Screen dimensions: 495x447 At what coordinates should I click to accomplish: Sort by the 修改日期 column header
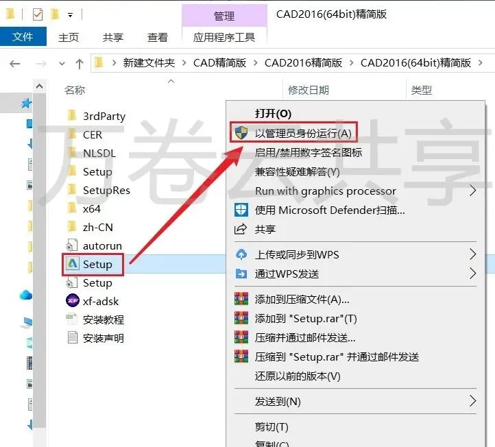(308, 90)
